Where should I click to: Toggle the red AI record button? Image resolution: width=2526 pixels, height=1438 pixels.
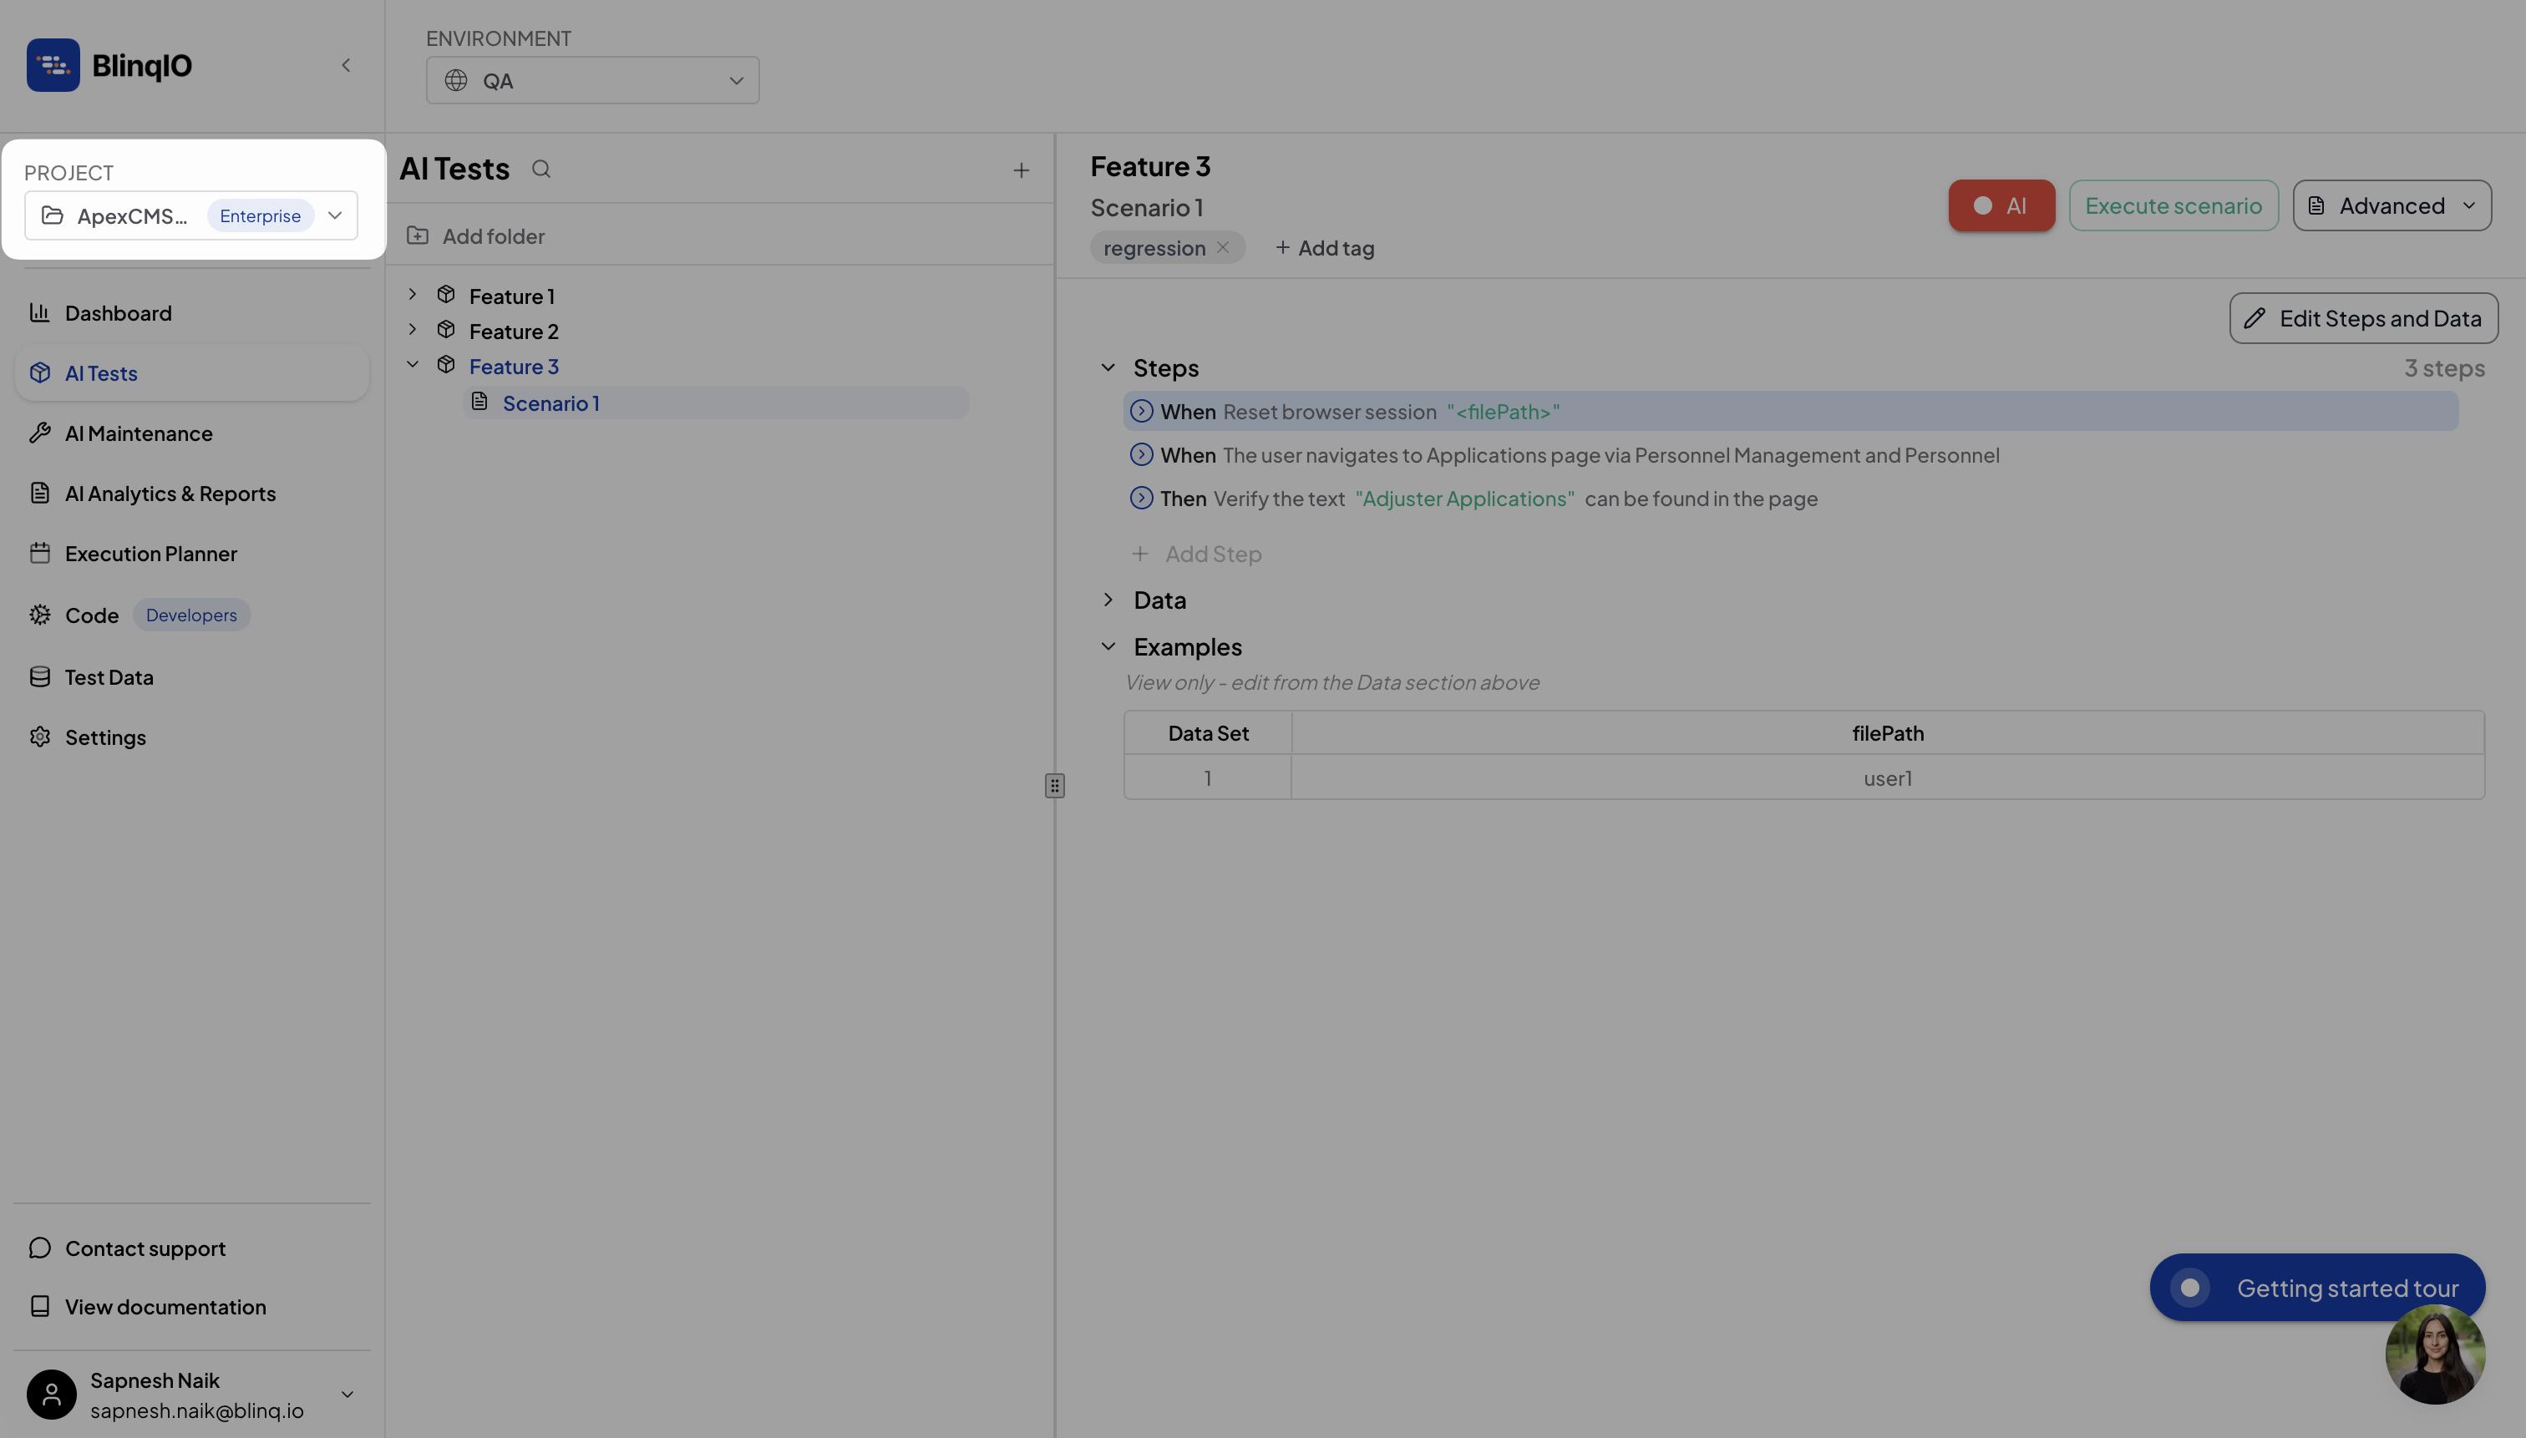tap(2001, 205)
